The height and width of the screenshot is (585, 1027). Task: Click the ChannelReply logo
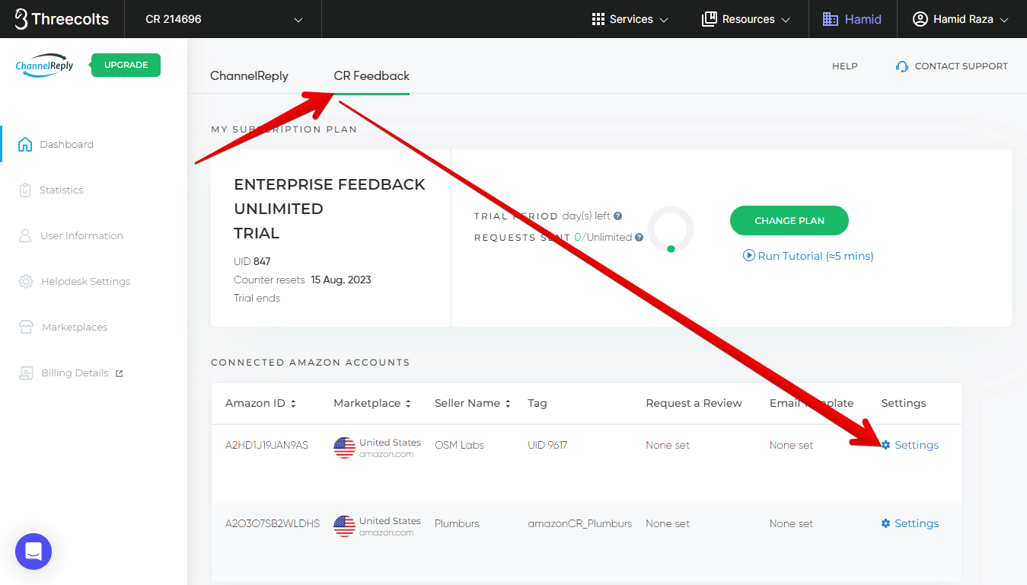pos(44,66)
